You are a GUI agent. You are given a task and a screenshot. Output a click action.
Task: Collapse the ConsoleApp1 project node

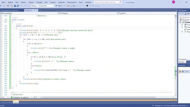tap(180, 22)
